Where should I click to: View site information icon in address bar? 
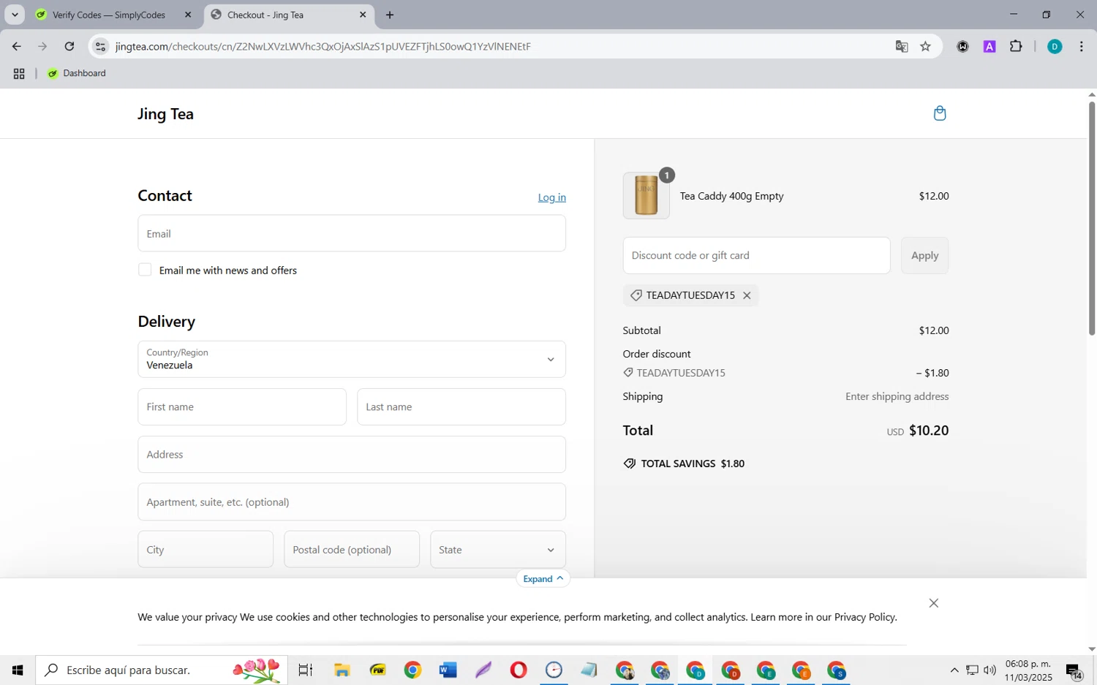[101, 46]
